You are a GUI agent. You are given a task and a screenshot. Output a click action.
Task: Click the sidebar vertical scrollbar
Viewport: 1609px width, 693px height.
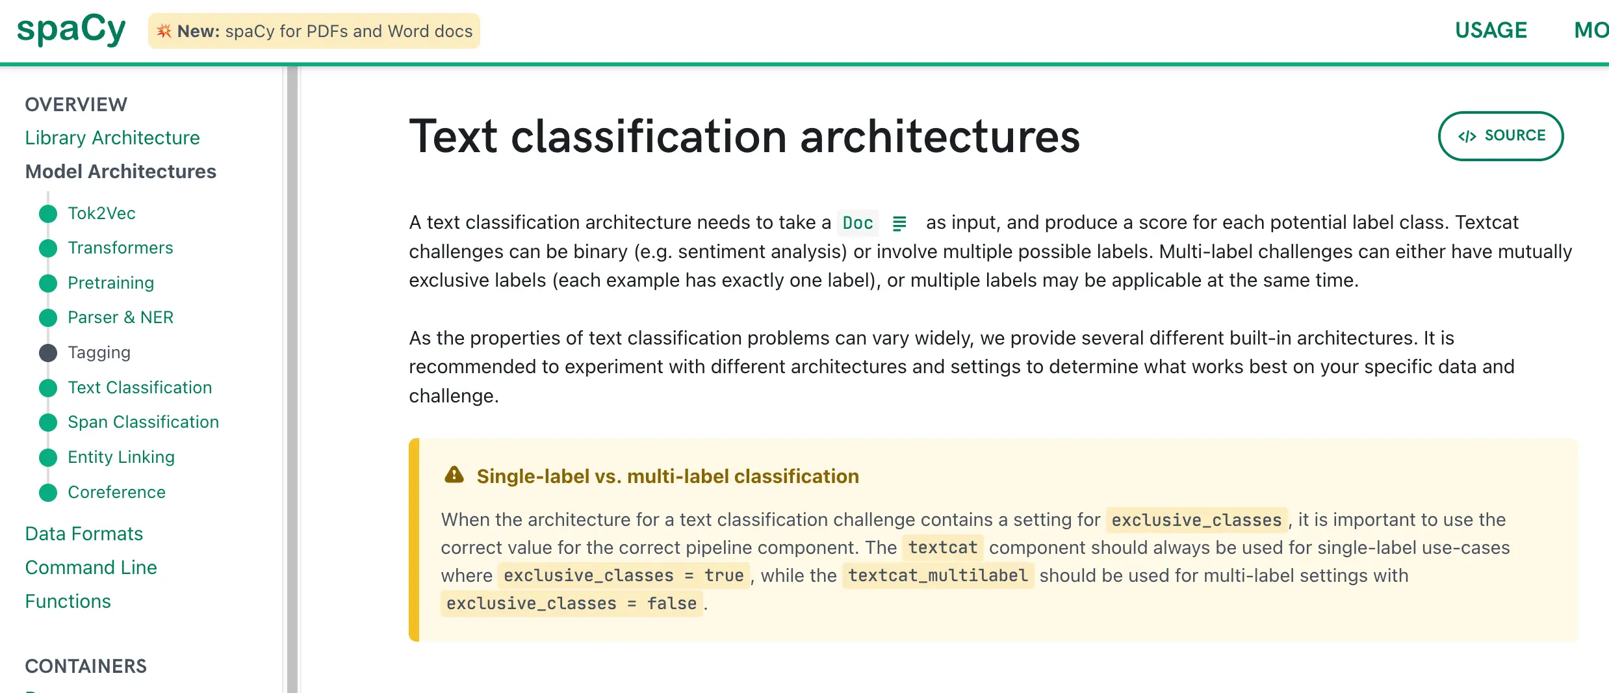tap(292, 377)
